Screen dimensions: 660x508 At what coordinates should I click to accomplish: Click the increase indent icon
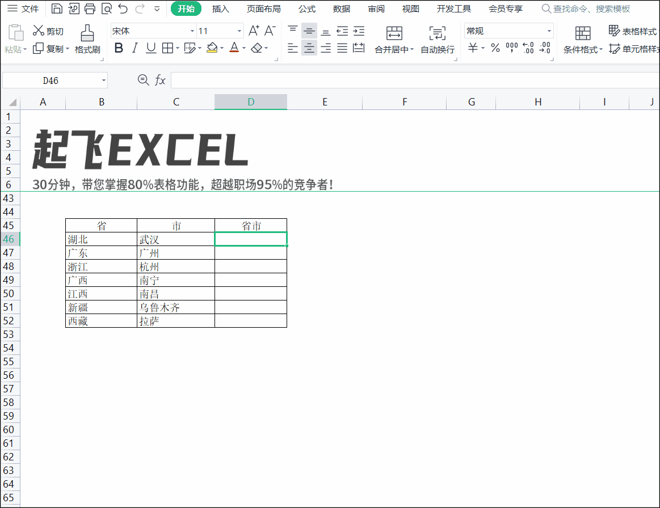359,31
